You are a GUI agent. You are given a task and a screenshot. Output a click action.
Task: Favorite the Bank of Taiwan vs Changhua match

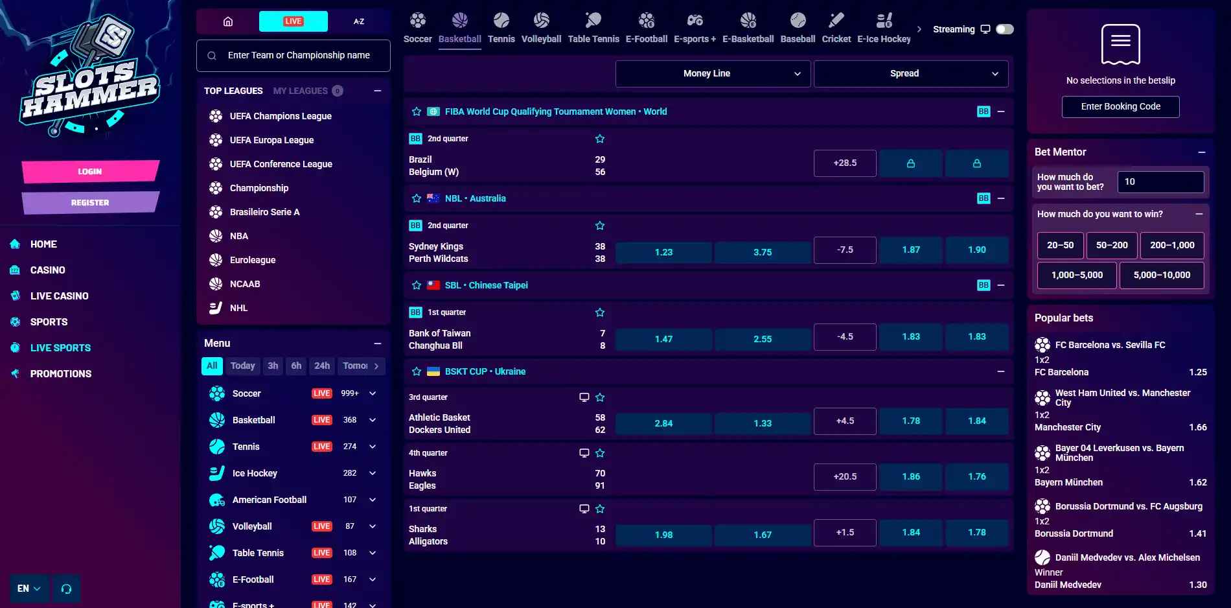point(600,312)
